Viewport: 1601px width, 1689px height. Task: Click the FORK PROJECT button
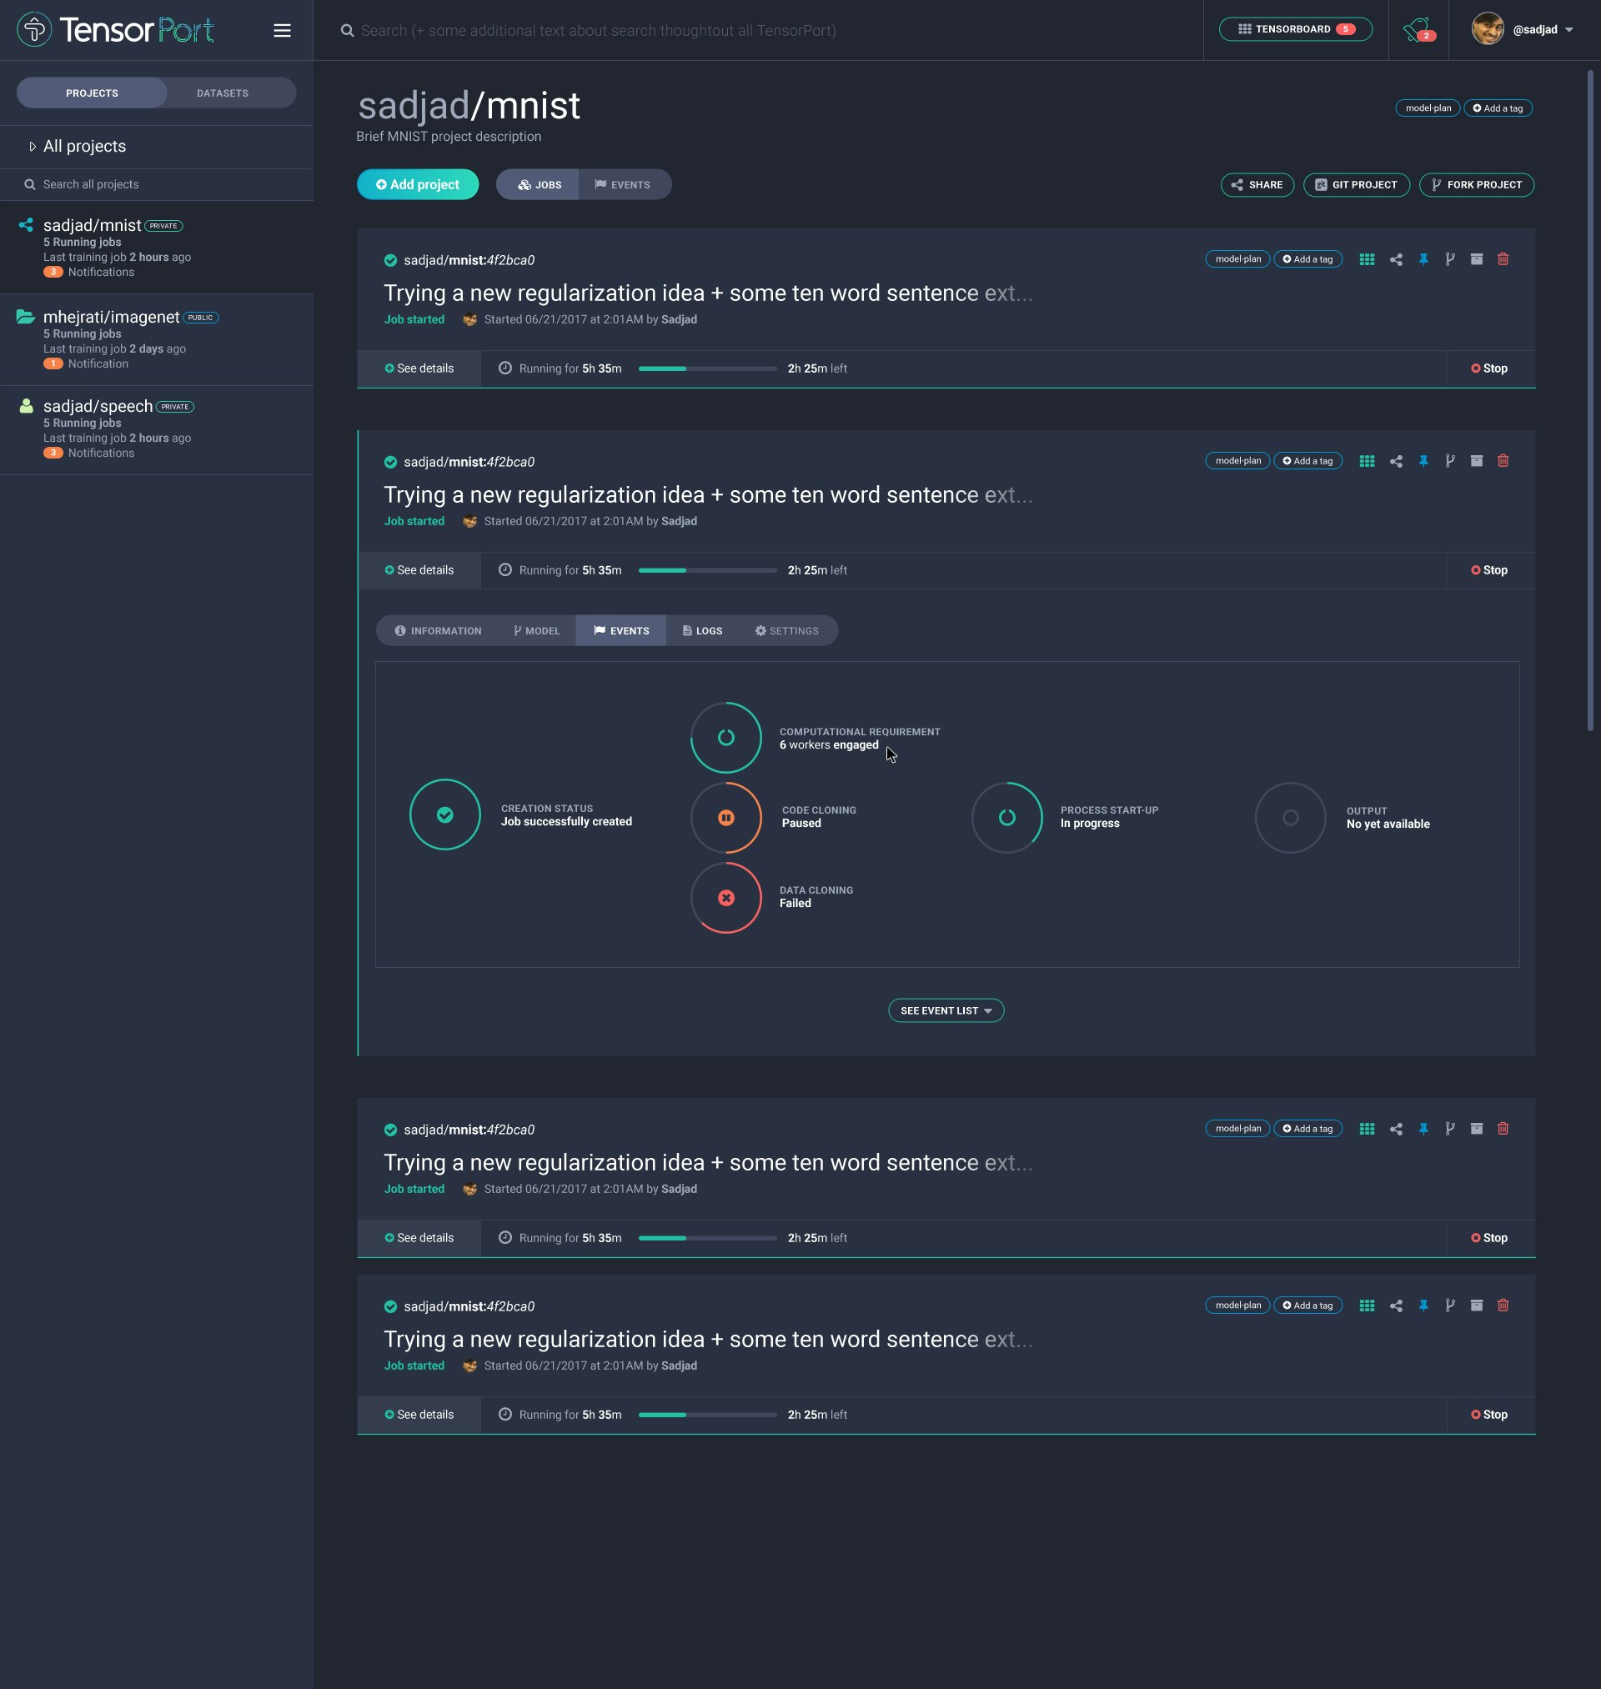pyautogui.click(x=1477, y=184)
